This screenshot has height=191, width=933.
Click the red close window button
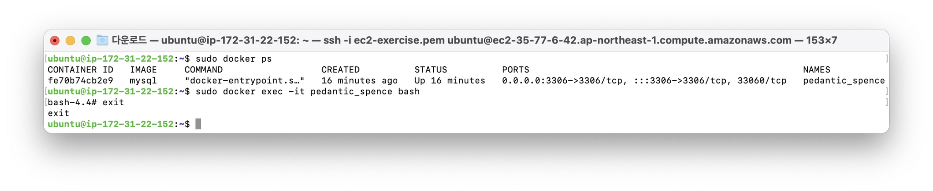coord(55,40)
